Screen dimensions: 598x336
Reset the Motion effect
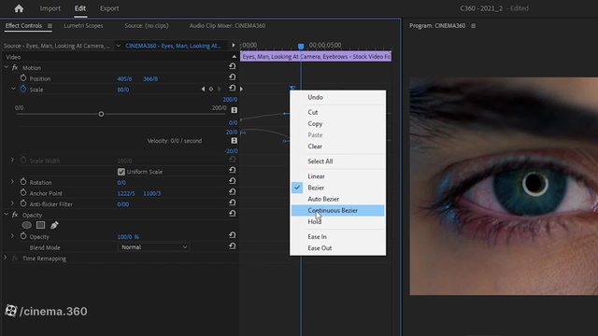tap(233, 66)
